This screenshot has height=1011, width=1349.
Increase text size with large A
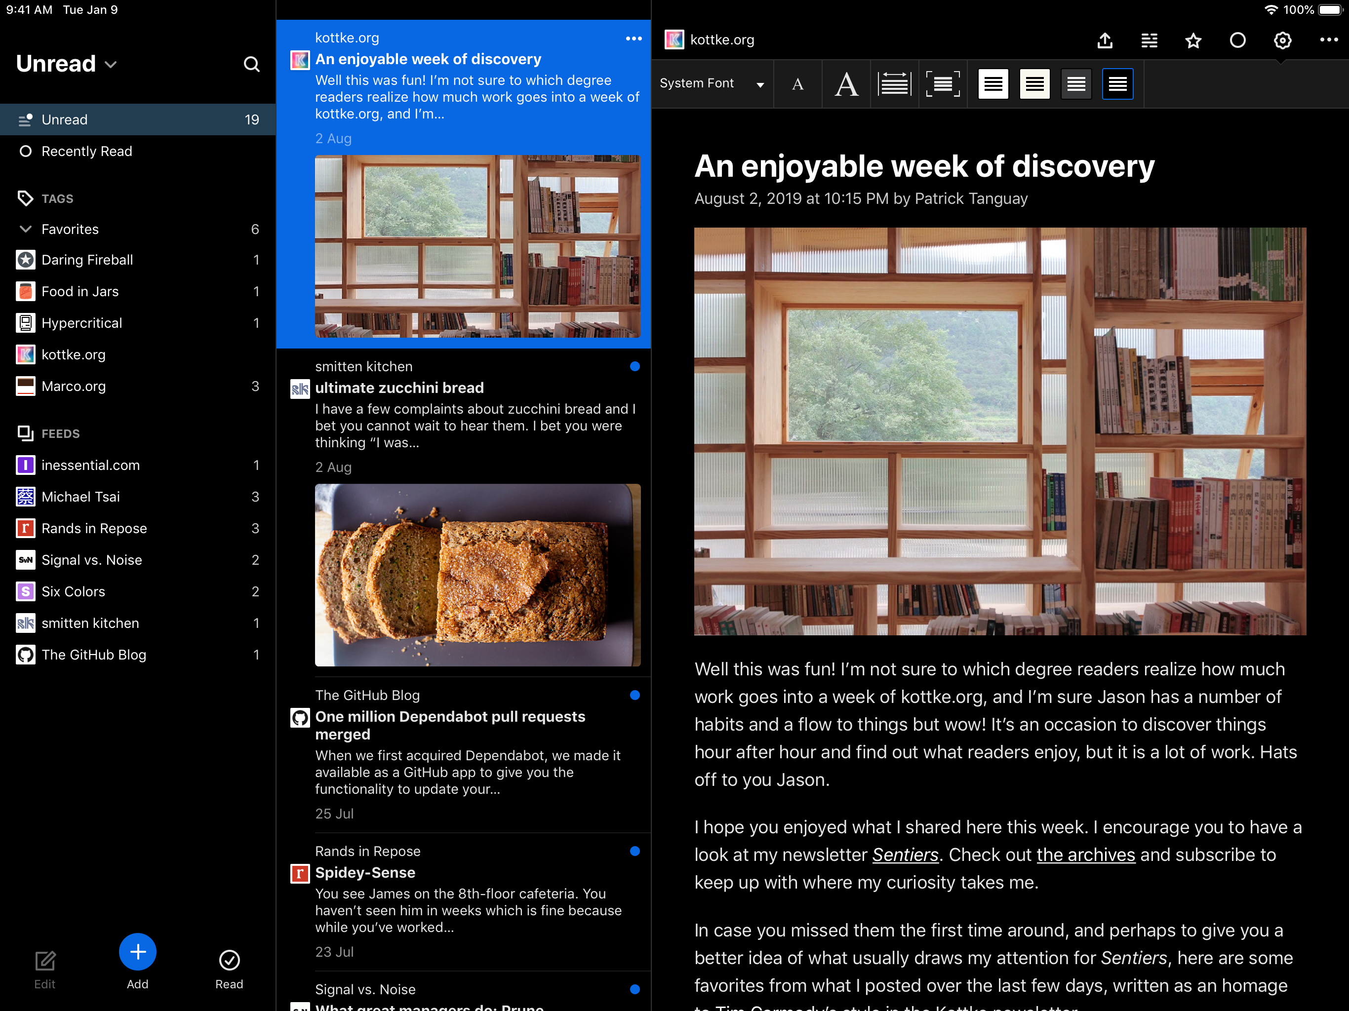pyautogui.click(x=846, y=84)
